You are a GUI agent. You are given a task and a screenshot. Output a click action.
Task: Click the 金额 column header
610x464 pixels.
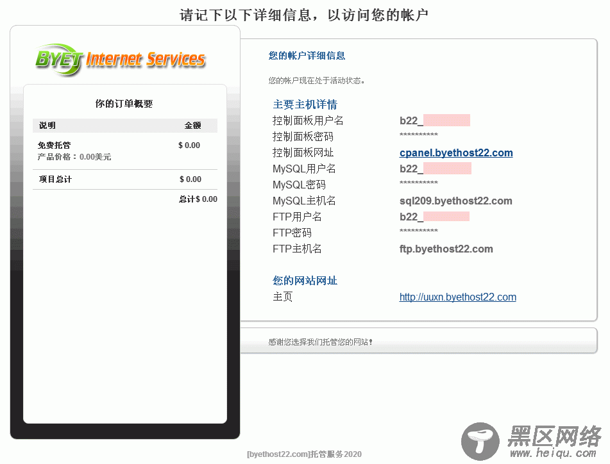click(x=192, y=126)
